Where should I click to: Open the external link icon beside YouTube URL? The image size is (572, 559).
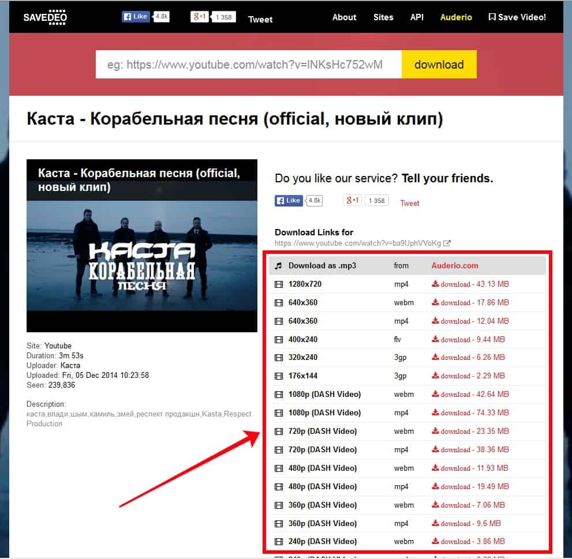click(447, 243)
